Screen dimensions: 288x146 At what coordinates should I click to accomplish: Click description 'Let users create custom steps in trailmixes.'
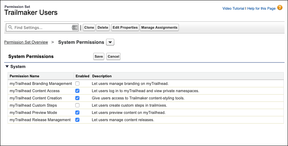click(129, 105)
